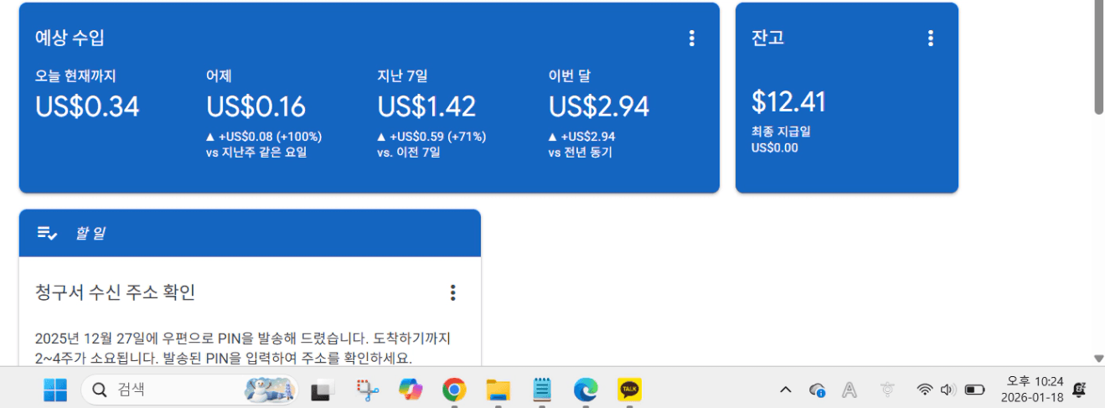Screen dimensions: 1105x408
Task: Open options for 청구서 수신 주소 확인
Action: point(452,292)
